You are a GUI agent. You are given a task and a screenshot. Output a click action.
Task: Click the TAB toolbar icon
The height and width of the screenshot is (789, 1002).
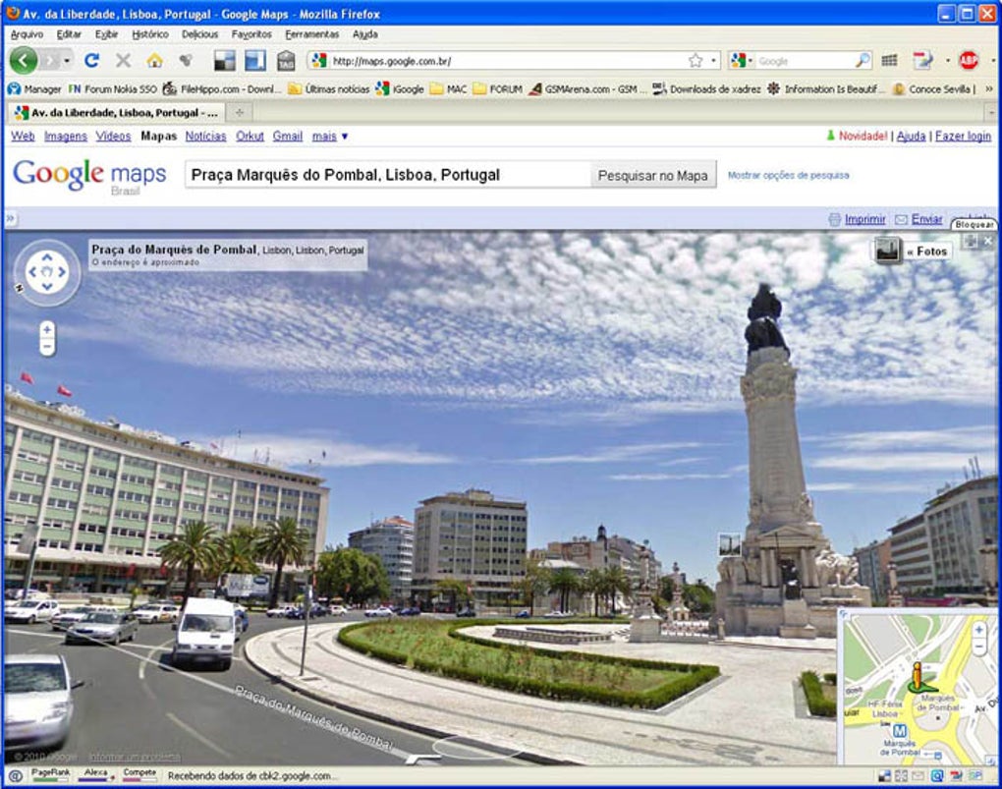coord(286,61)
